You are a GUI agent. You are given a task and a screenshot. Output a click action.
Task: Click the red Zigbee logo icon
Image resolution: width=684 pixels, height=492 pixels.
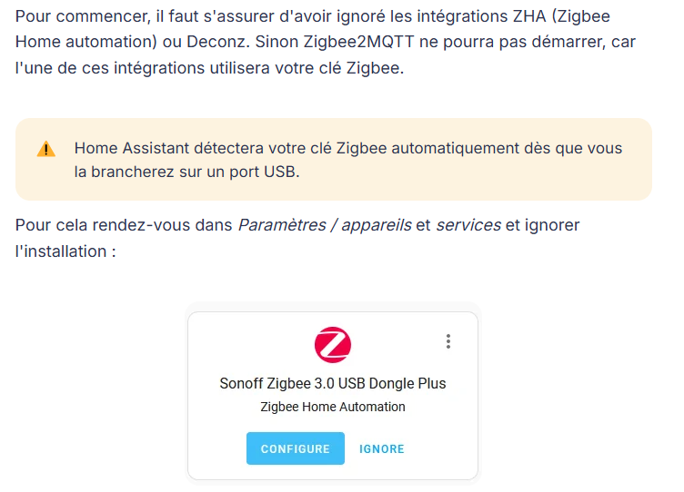333,345
